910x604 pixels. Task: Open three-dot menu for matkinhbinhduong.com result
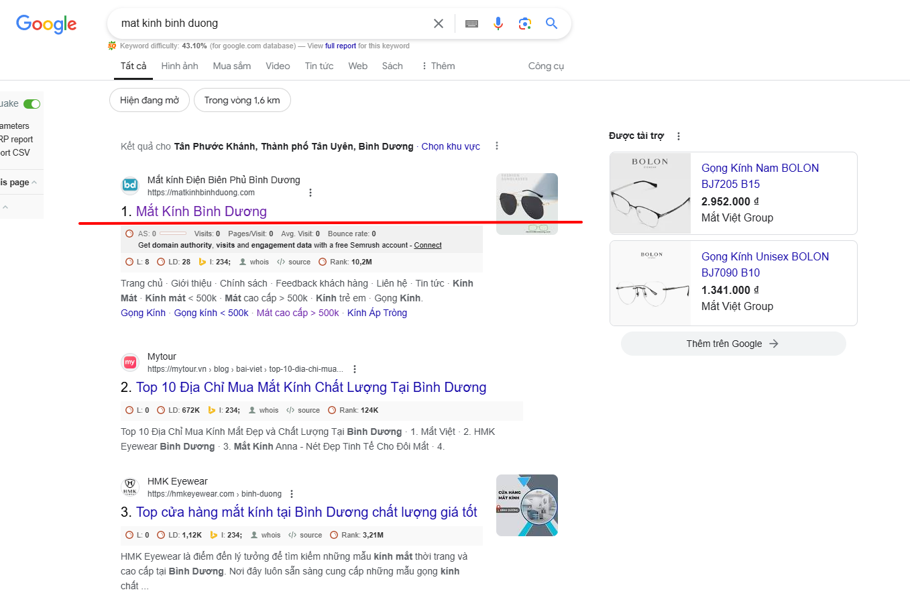[310, 193]
